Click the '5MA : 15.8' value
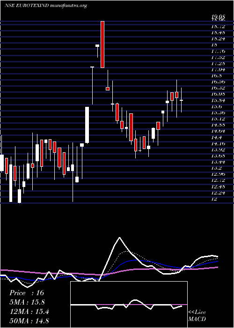The width and height of the screenshot is (234, 328). pyautogui.click(x=27, y=302)
